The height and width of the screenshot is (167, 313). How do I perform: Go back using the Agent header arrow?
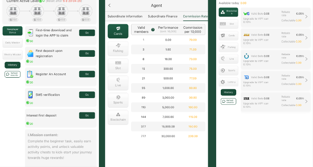click(x=109, y=5)
